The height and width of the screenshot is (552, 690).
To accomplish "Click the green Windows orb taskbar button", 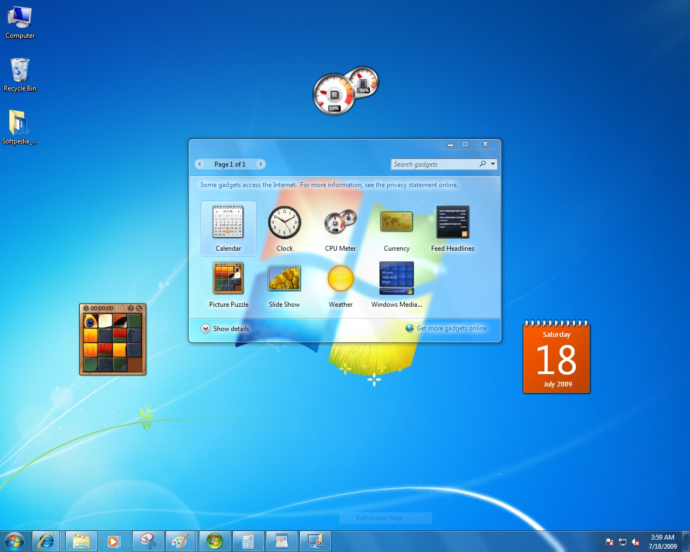I will tap(214, 541).
